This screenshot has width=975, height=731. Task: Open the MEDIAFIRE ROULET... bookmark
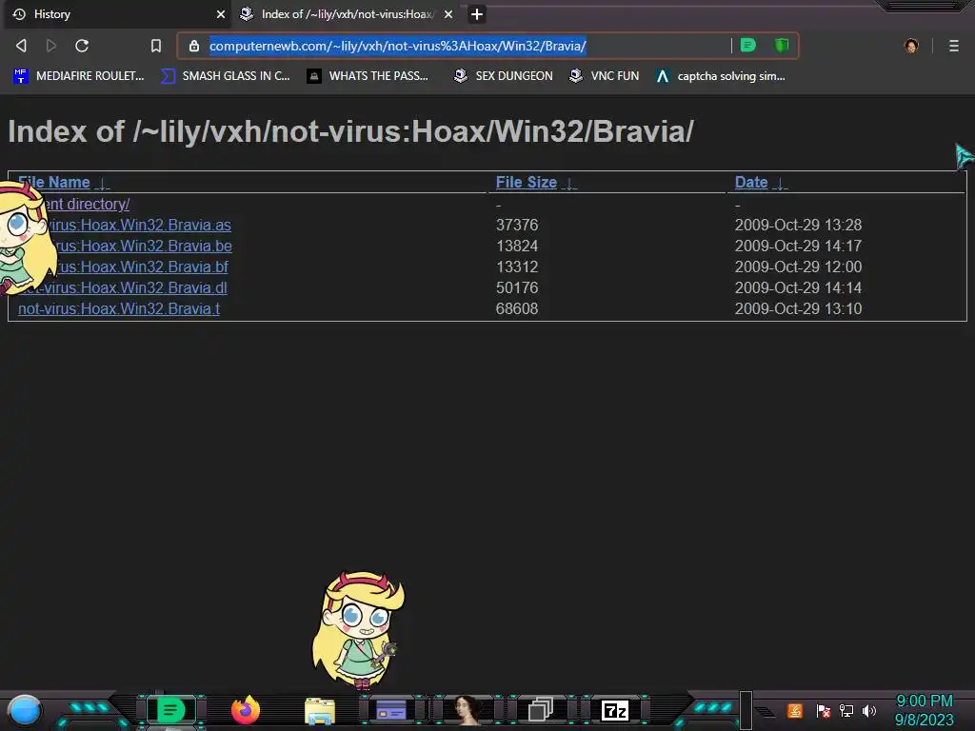click(78, 76)
